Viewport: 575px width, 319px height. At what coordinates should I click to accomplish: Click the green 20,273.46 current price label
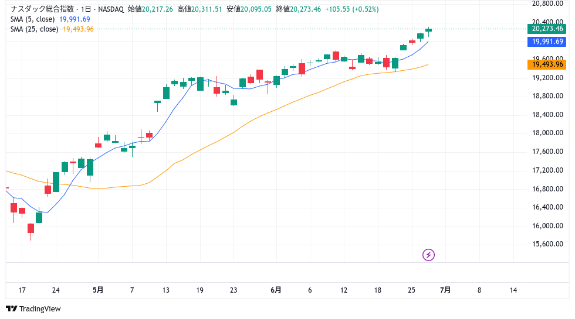point(547,29)
